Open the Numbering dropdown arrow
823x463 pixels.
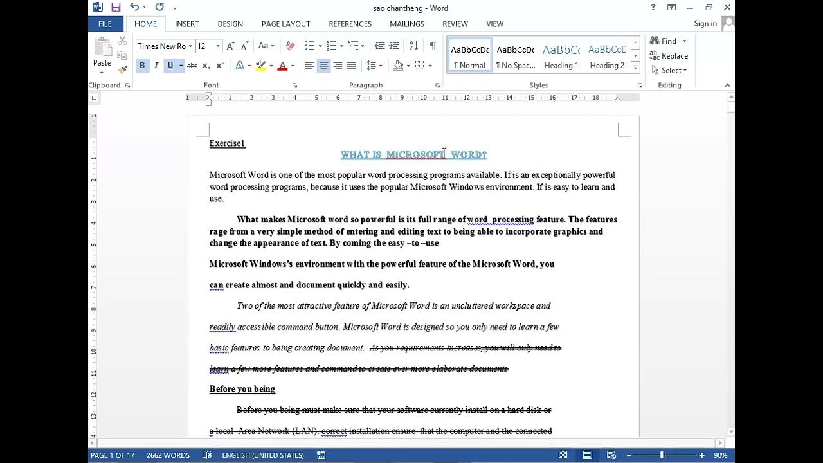point(341,46)
